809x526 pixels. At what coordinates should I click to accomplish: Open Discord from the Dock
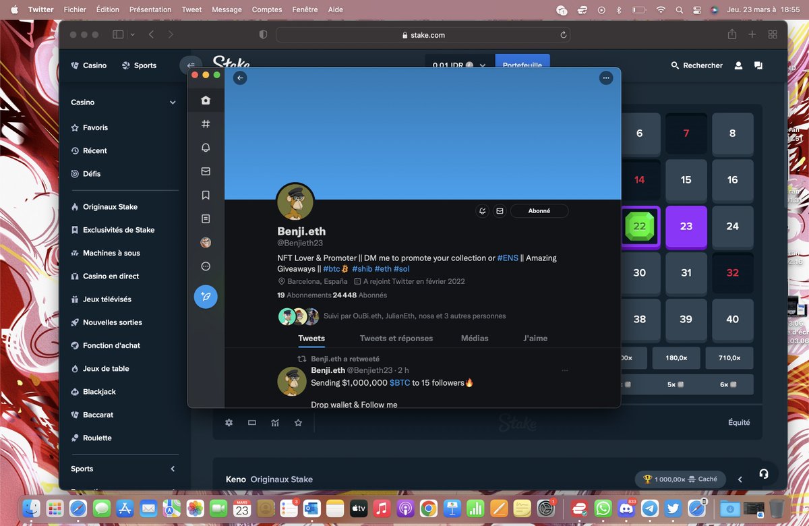[628, 508]
